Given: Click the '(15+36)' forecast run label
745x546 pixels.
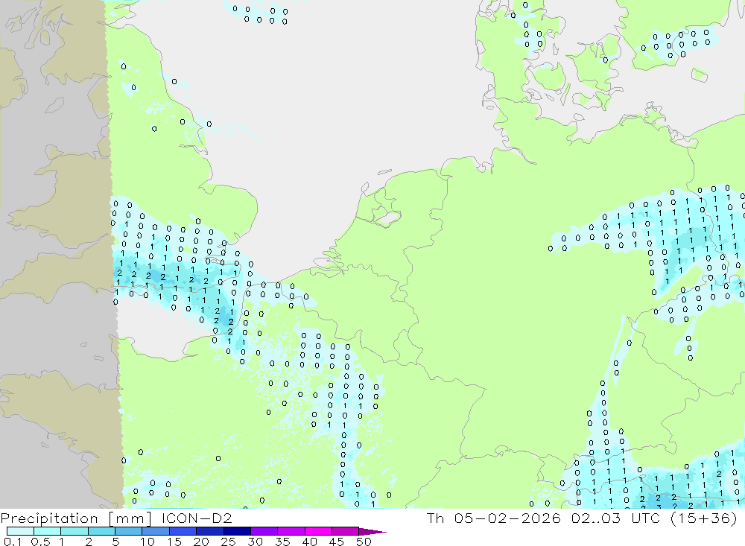Looking at the screenshot, I should click(704, 518).
